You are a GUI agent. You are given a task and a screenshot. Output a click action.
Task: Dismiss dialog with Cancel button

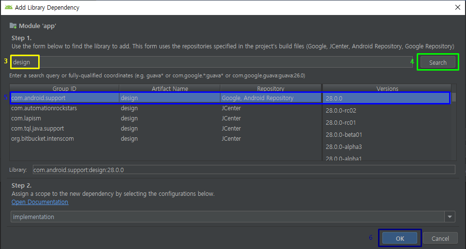click(440, 238)
